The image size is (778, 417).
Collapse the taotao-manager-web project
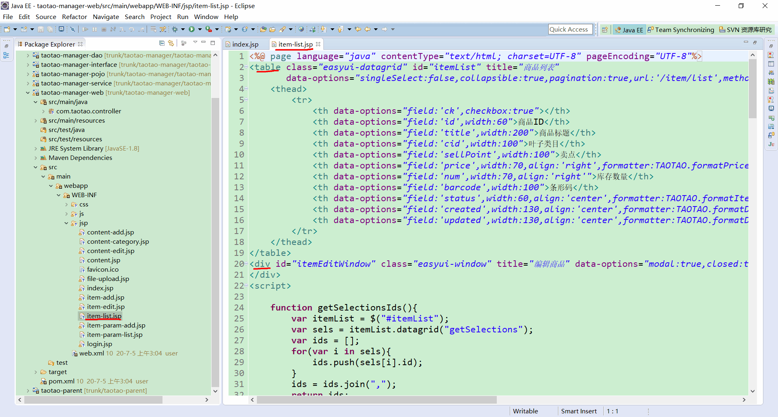28,93
